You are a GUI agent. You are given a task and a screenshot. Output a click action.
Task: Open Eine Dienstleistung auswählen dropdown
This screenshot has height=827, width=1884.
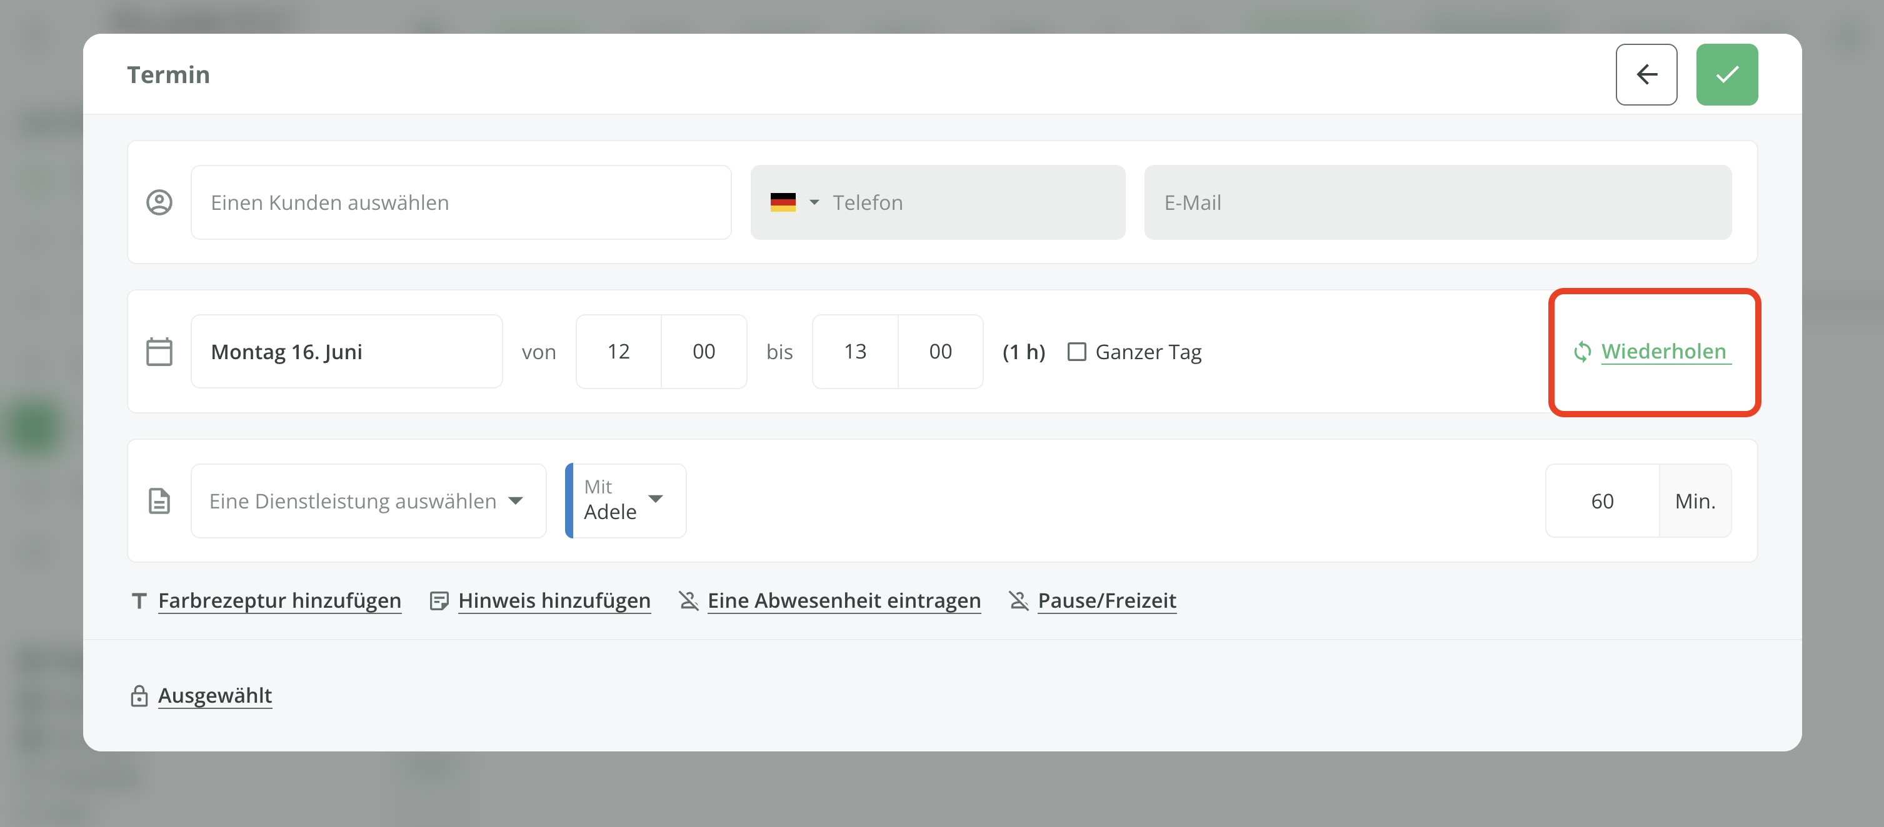click(368, 501)
